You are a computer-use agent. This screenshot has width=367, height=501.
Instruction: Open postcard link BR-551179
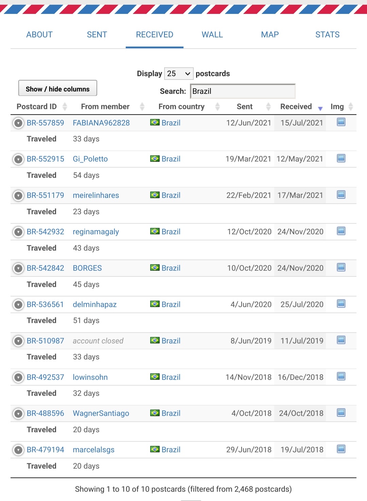[45, 195]
